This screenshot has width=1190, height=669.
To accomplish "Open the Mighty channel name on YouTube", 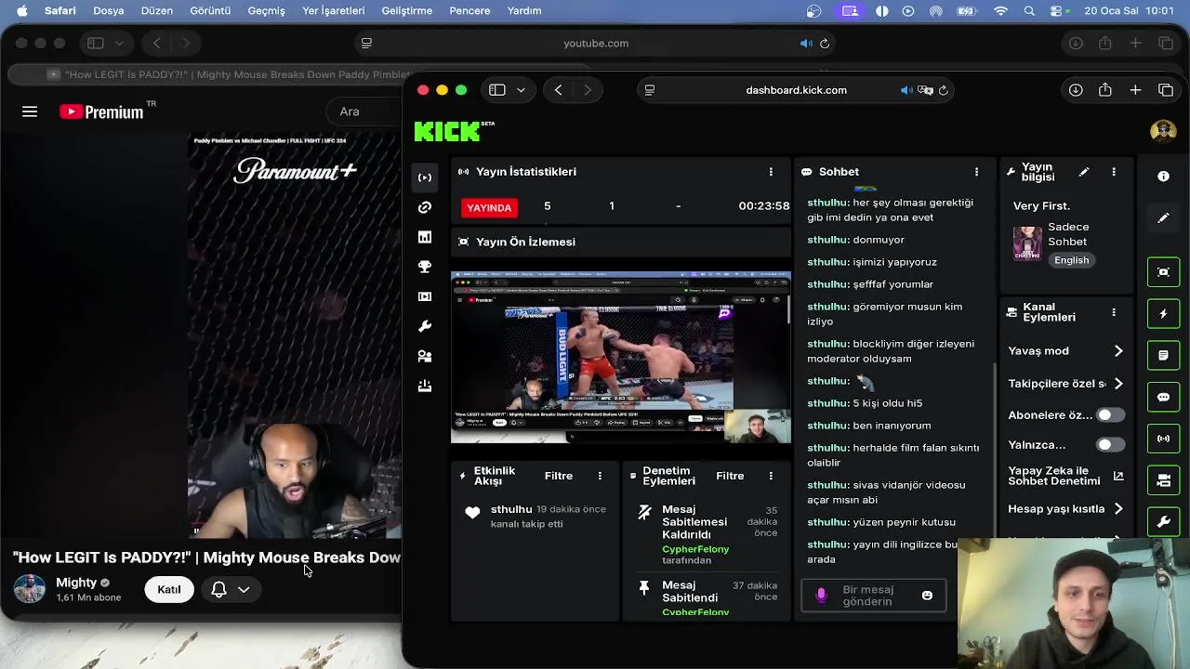I will pyautogui.click(x=76, y=583).
